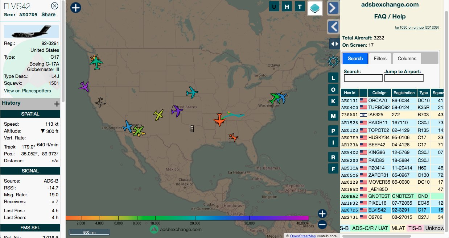Screen dimensions: 449x238
Task: Select the yellow-green aircraft over New Mexico
Action: pos(158,115)
